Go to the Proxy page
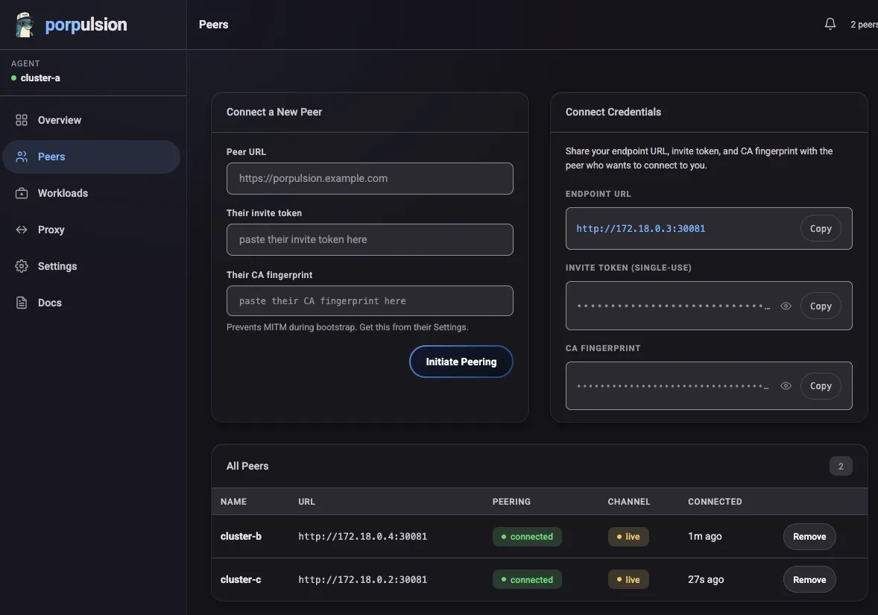878x615 pixels. click(51, 230)
